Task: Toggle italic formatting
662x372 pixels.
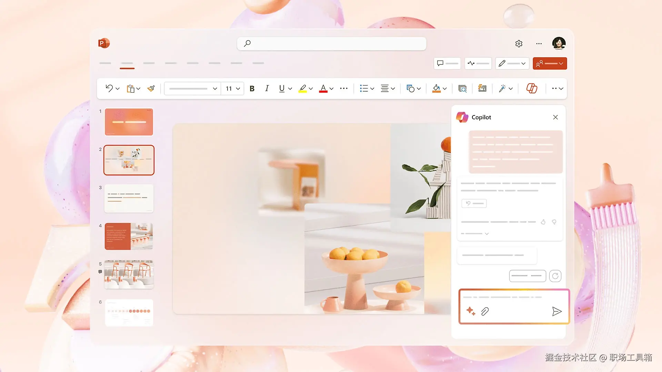Action: point(267,89)
